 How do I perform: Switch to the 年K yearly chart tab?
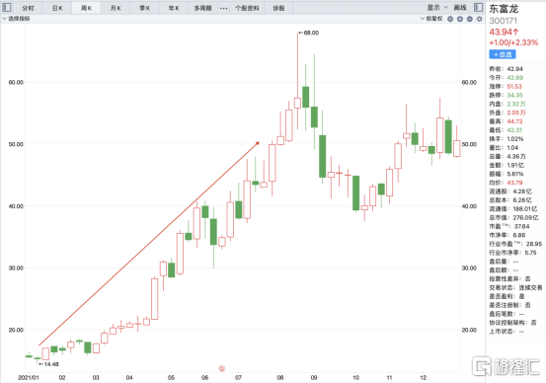pyautogui.click(x=174, y=8)
